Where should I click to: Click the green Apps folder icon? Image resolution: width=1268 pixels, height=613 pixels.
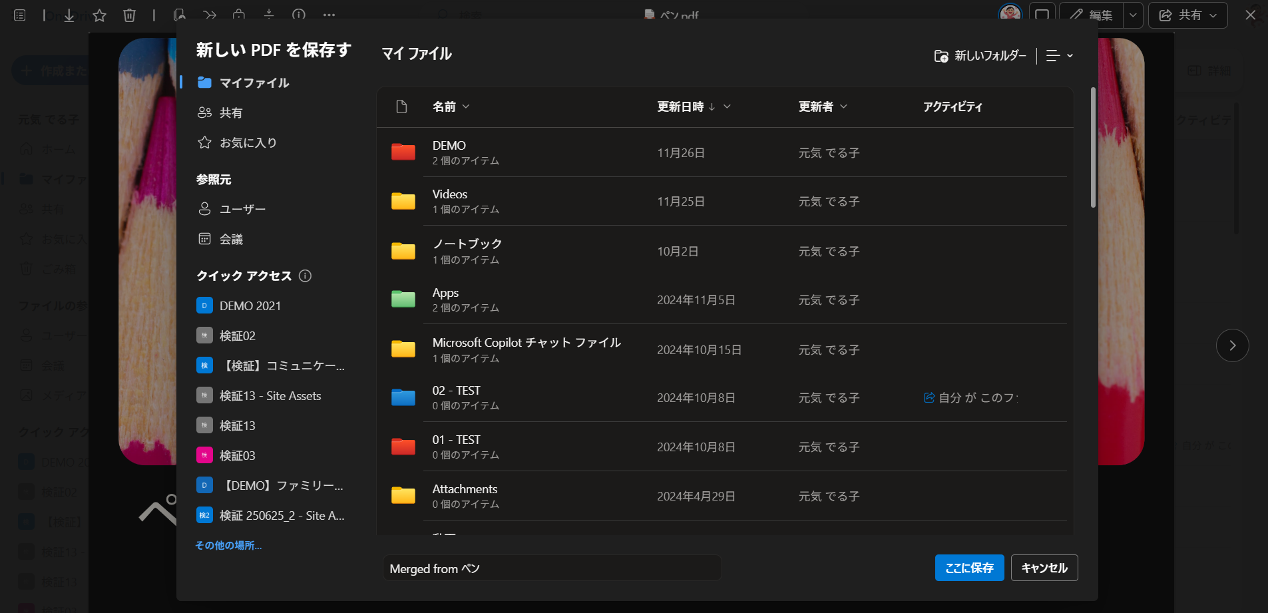[403, 300]
